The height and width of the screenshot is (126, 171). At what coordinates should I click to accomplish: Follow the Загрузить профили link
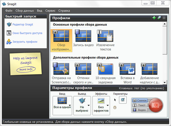coord(25,42)
